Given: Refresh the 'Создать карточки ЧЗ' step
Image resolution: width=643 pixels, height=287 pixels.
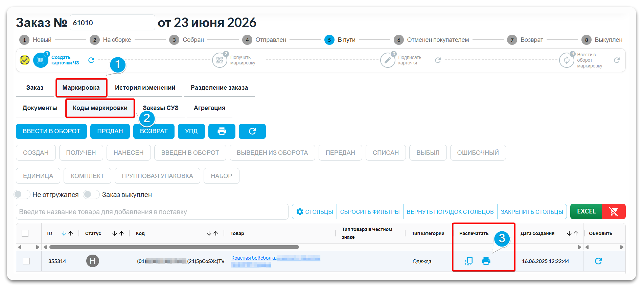Looking at the screenshot, I should 91,60.
